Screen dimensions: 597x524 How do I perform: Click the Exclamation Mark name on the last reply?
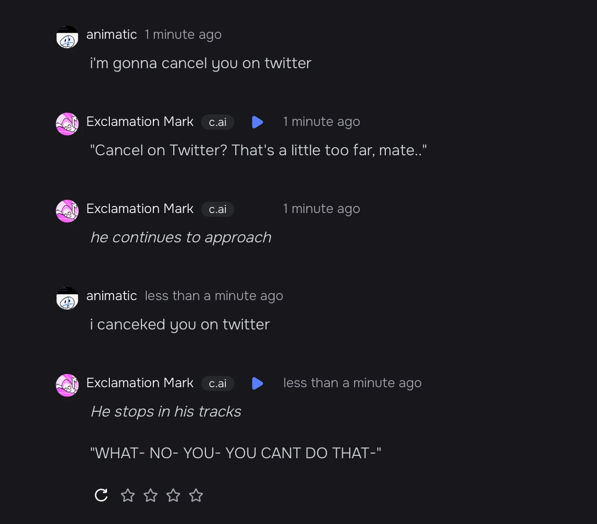[x=140, y=383]
